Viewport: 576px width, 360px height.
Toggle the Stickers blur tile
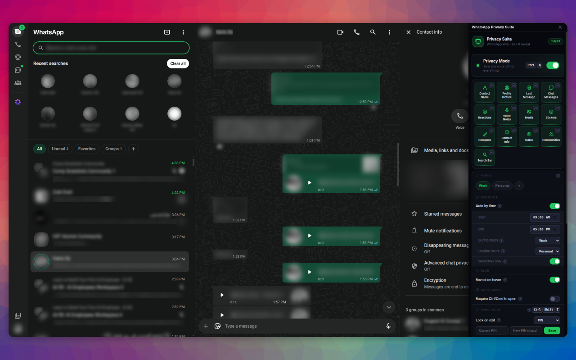coord(551,114)
